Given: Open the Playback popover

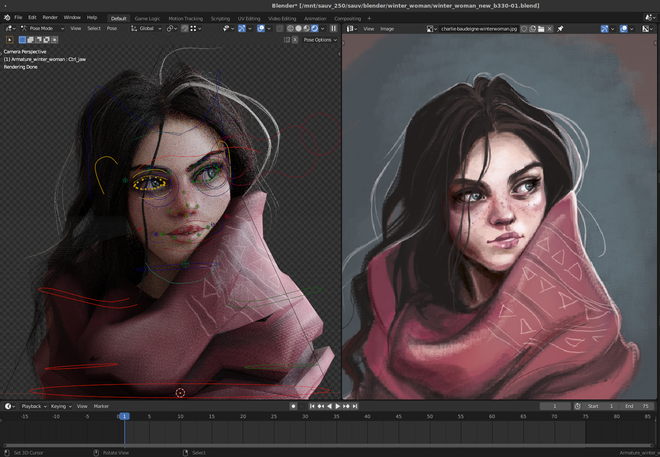Looking at the screenshot, I should coord(34,406).
